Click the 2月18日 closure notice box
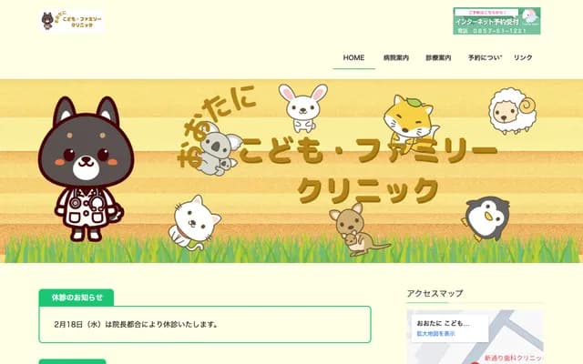 point(205,324)
